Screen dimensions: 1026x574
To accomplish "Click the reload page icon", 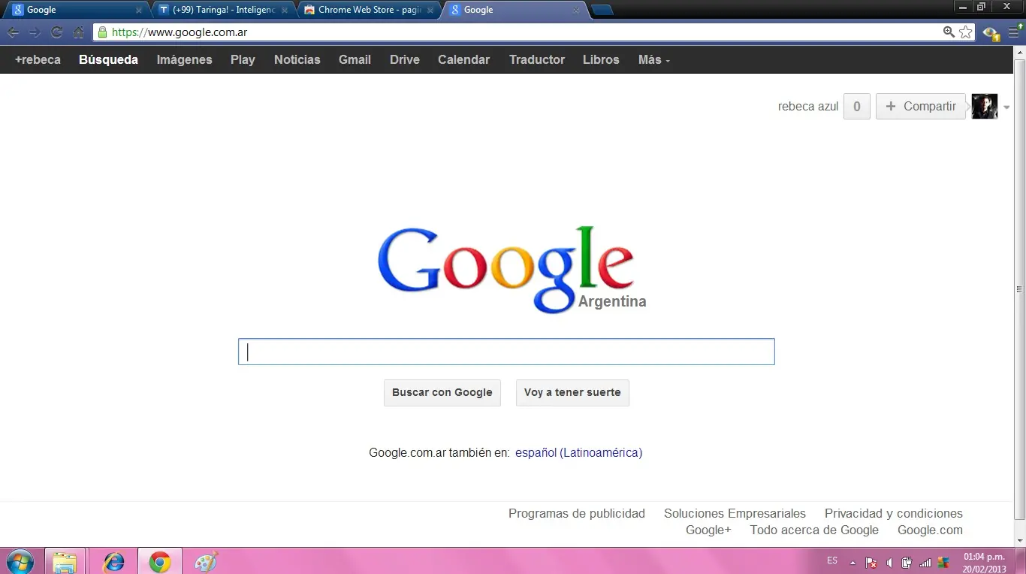I will [x=57, y=32].
